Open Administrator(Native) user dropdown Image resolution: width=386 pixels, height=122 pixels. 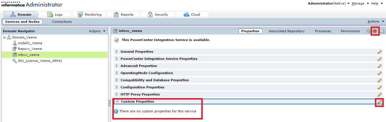[329, 3]
